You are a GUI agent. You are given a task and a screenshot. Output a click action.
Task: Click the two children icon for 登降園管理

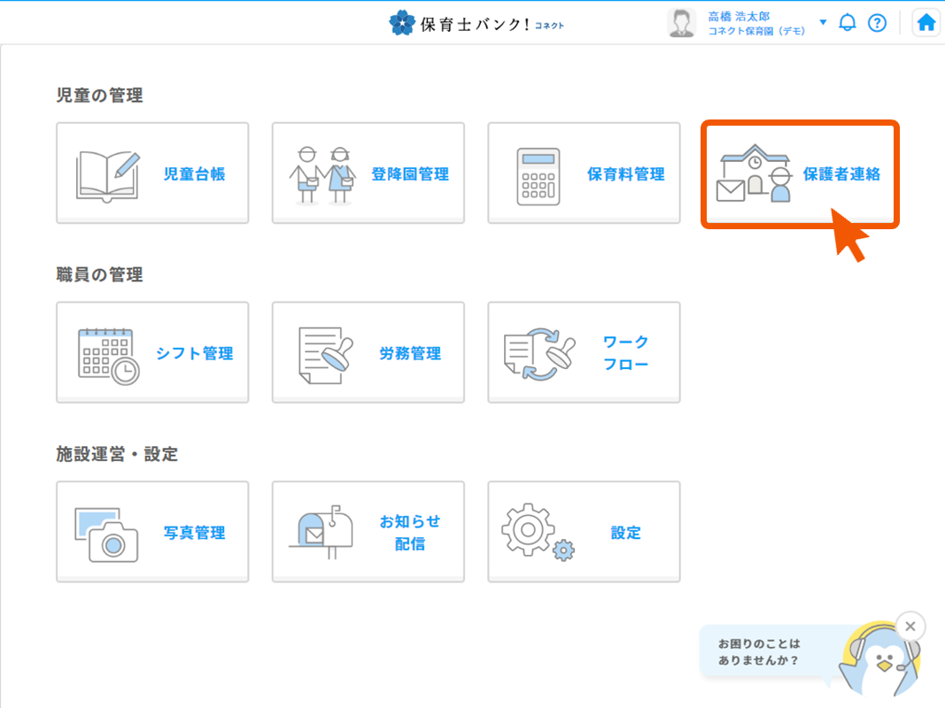(x=322, y=174)
